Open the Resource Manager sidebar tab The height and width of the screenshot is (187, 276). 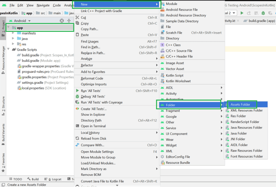tap(3, 60)
